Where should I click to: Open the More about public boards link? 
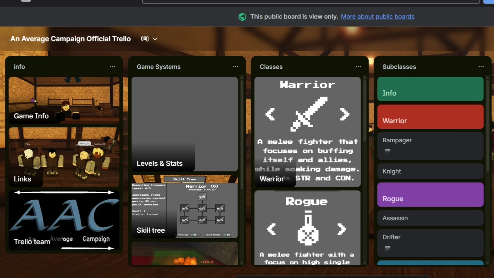click(377, 17)
